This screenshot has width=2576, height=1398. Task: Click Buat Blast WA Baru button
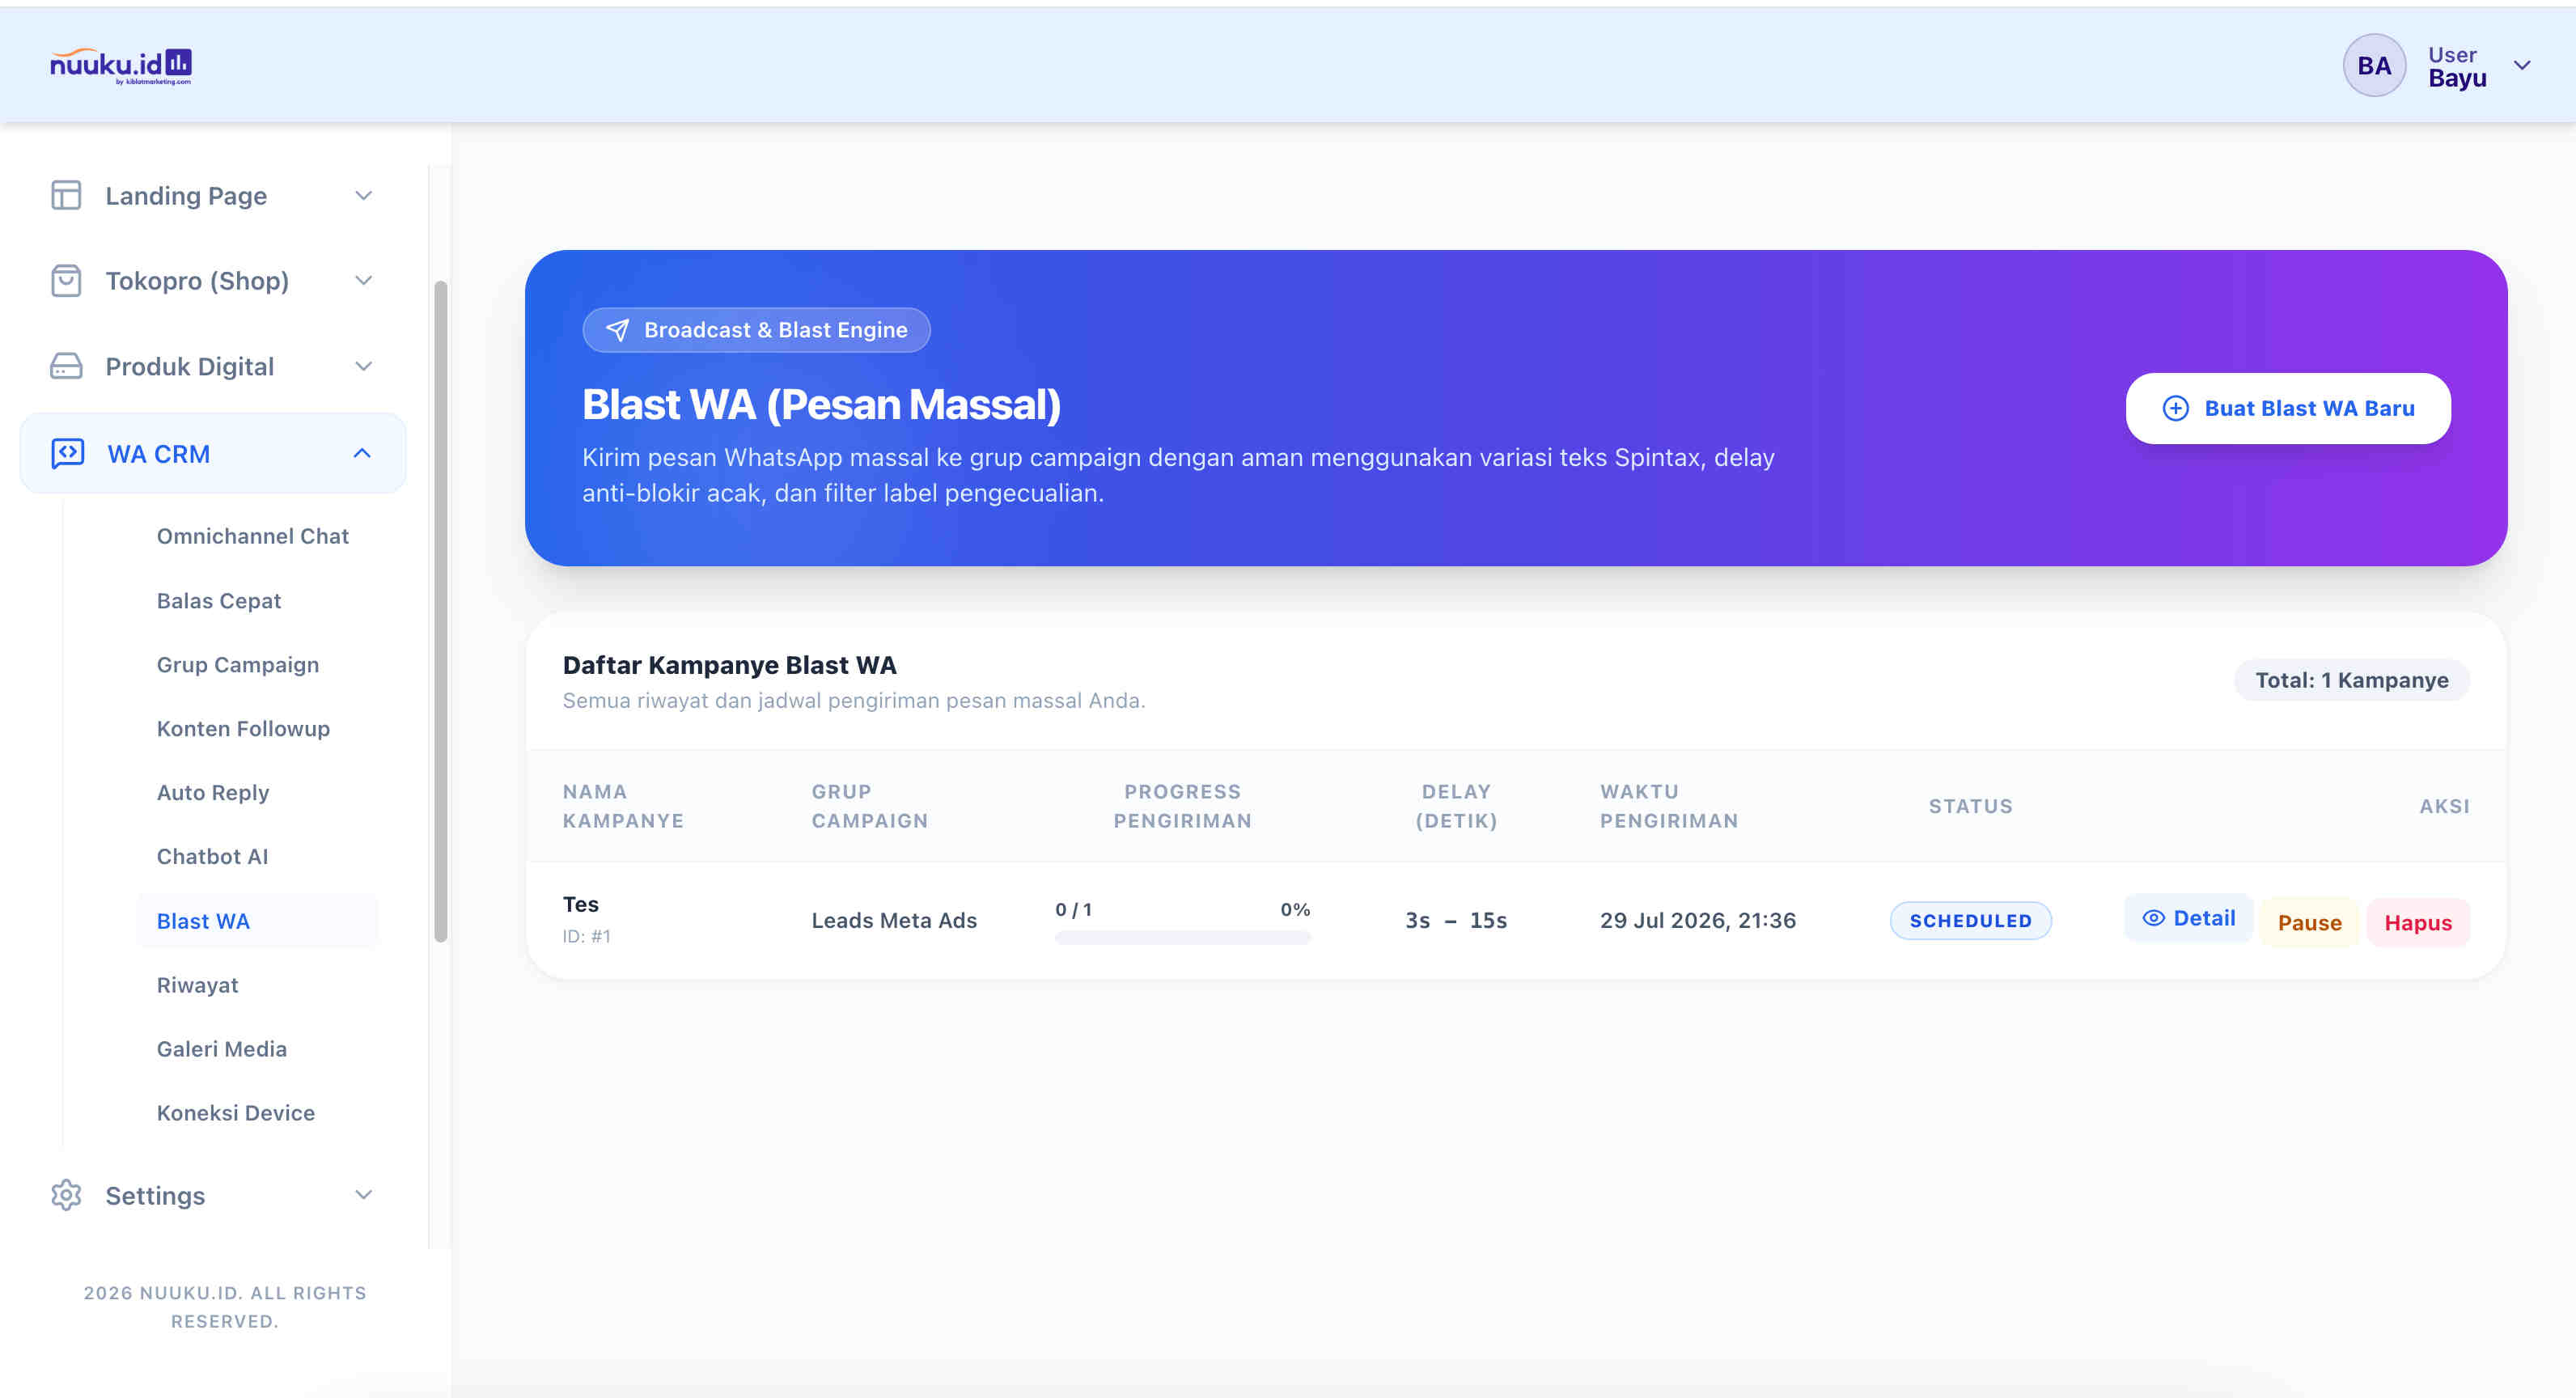(2288, 408)
